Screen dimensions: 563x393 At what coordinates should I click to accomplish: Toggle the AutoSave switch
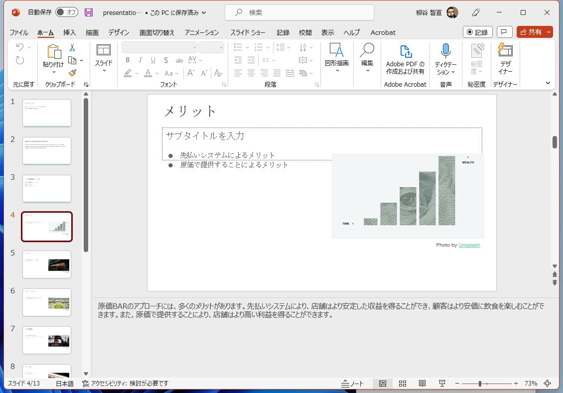coord(67,12)
